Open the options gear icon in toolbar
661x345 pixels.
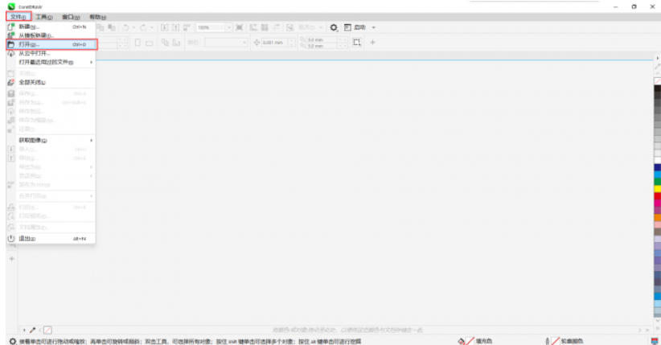334,27
